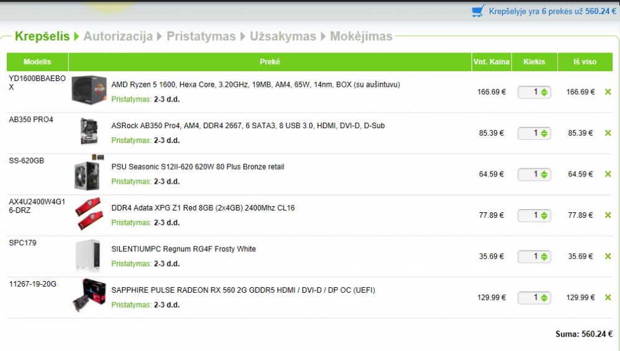Select model code AB350 PRO4
The image size is (620, 351).
point(31,119)
